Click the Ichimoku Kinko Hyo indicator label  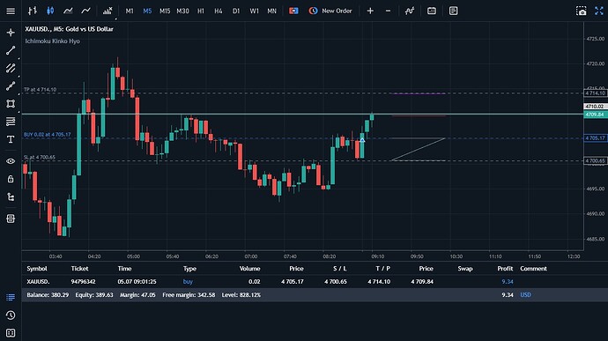[52, 41]
